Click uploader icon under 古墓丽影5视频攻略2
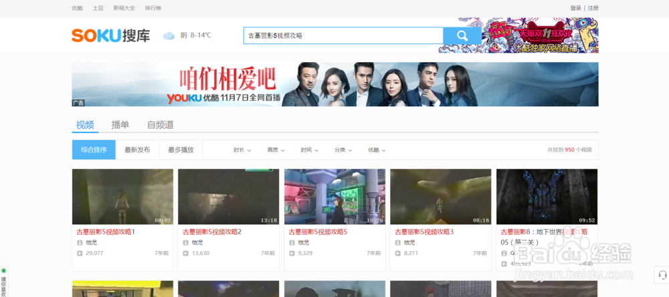669x297 pixels. coord(185,242)
